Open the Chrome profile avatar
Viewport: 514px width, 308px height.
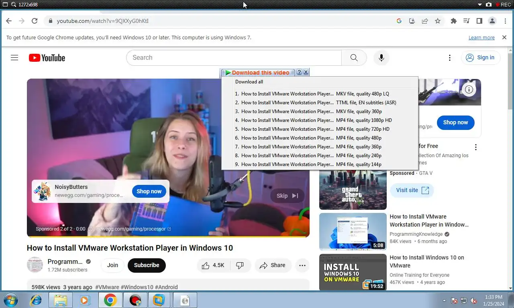point(492,21)
